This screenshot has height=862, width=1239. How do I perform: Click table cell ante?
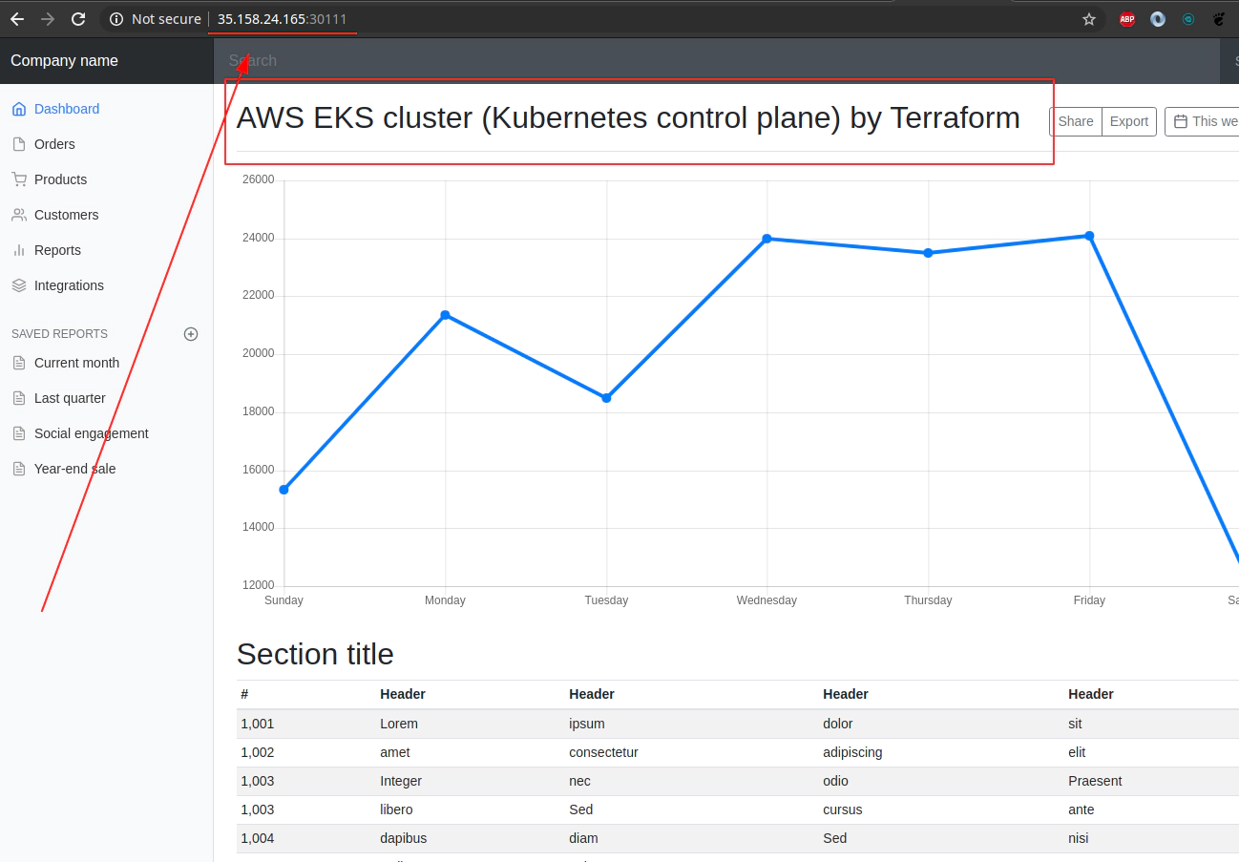tap(1081, 809)
